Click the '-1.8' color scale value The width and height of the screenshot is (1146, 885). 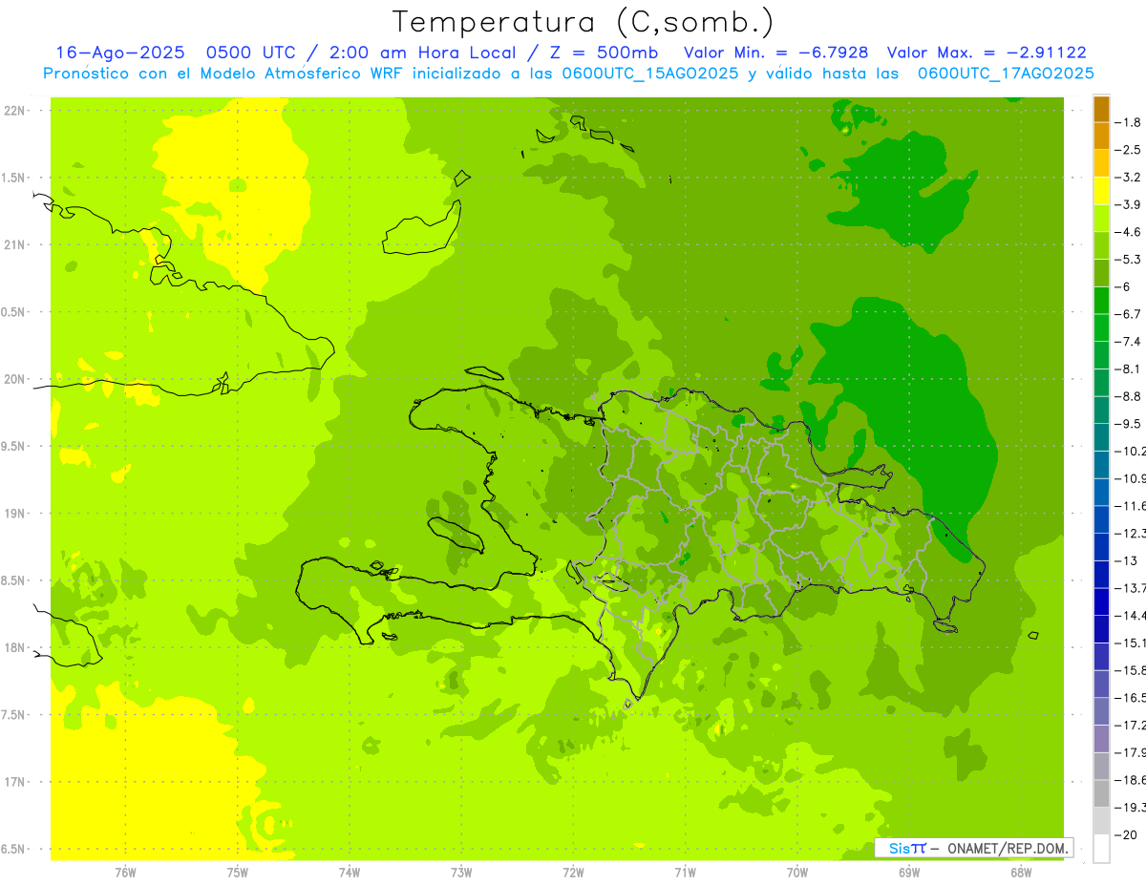tap(1129, 122)
